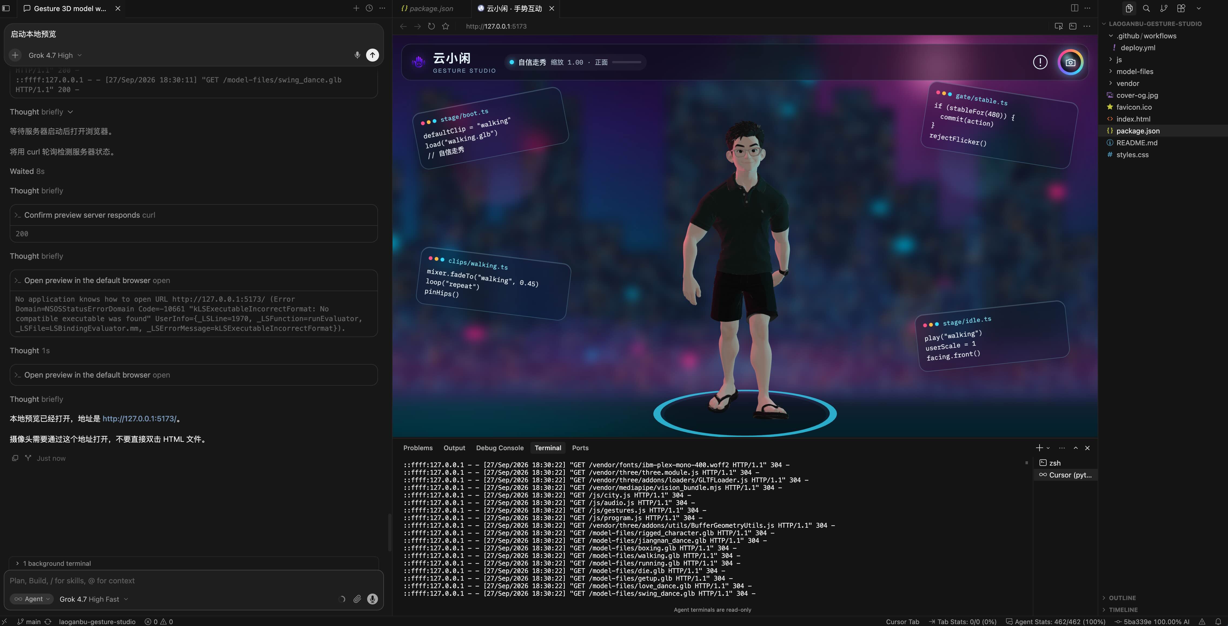The image size is (1228, 626).
Task: Click the camera button in Gesture Studio
Action: [x=1070, y=62]
